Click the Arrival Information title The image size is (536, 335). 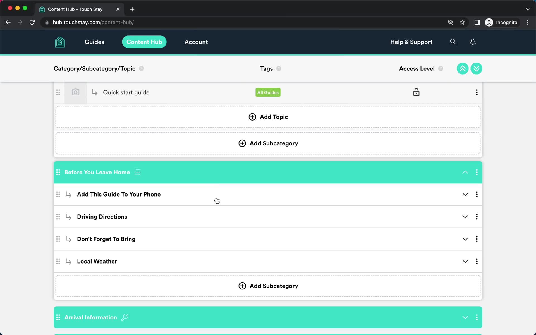click(91, 317)
